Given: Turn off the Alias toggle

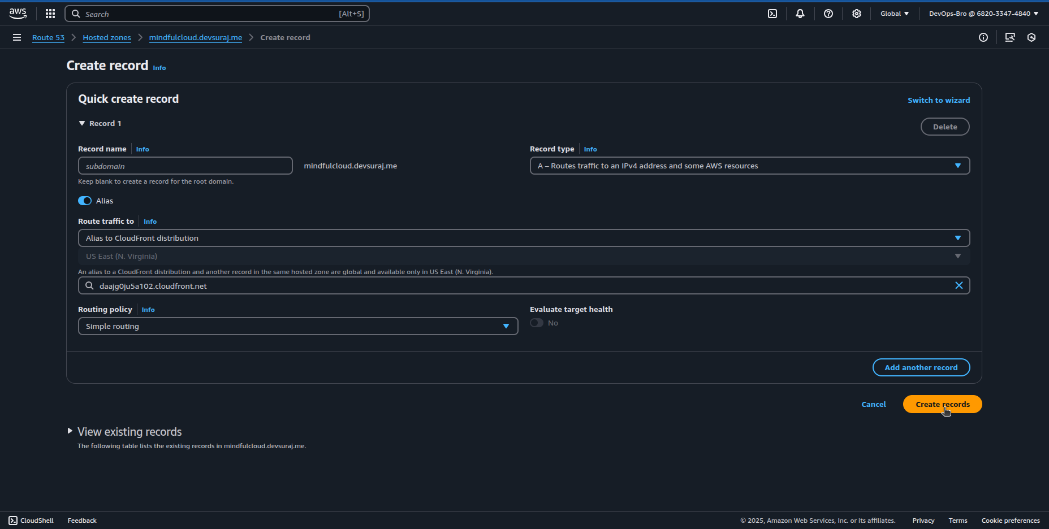Looking at the screenshot, I should [85, 201].
